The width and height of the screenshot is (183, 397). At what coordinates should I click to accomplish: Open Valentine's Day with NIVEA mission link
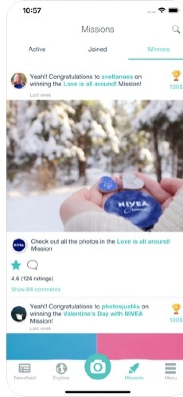tap(103, 314)
